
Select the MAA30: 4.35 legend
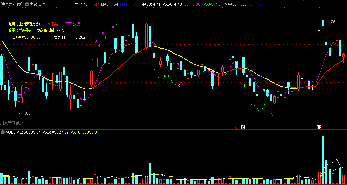(235, 4)
